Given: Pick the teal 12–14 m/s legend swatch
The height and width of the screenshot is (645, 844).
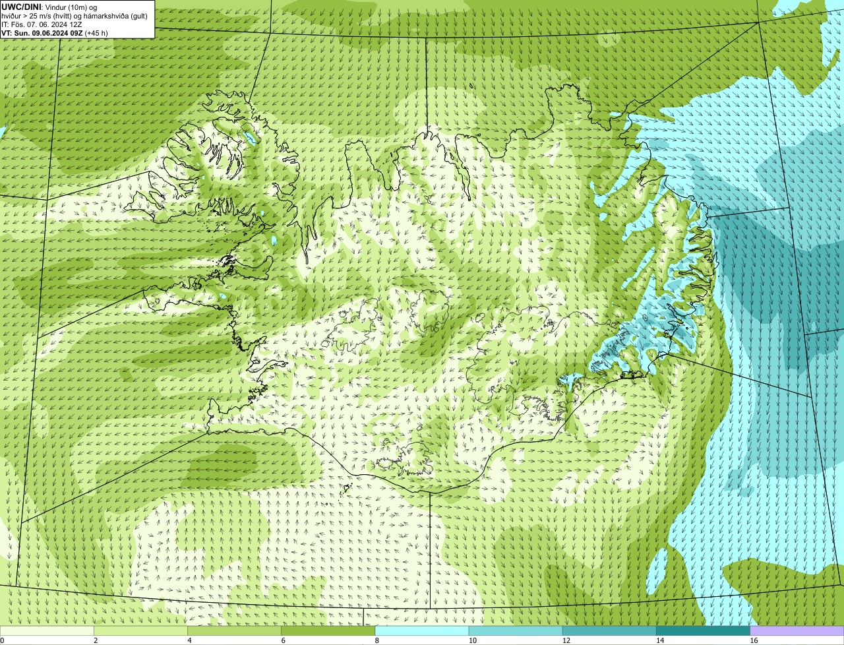Looking at the screenshot, I should [x=609, y=630].
